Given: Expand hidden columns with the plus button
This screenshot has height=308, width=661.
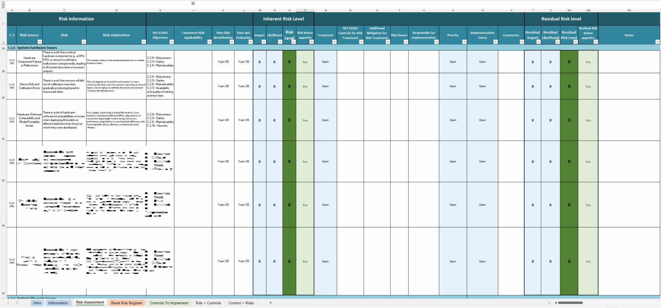Looking at the screenshot, I should tap(193, 3).
